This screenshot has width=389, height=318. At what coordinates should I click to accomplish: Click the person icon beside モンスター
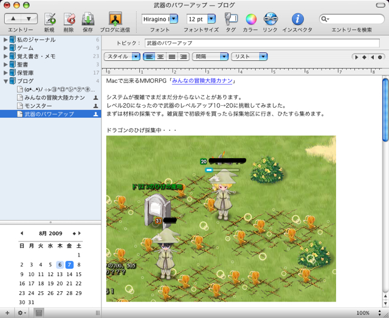(x=95, y=106)
